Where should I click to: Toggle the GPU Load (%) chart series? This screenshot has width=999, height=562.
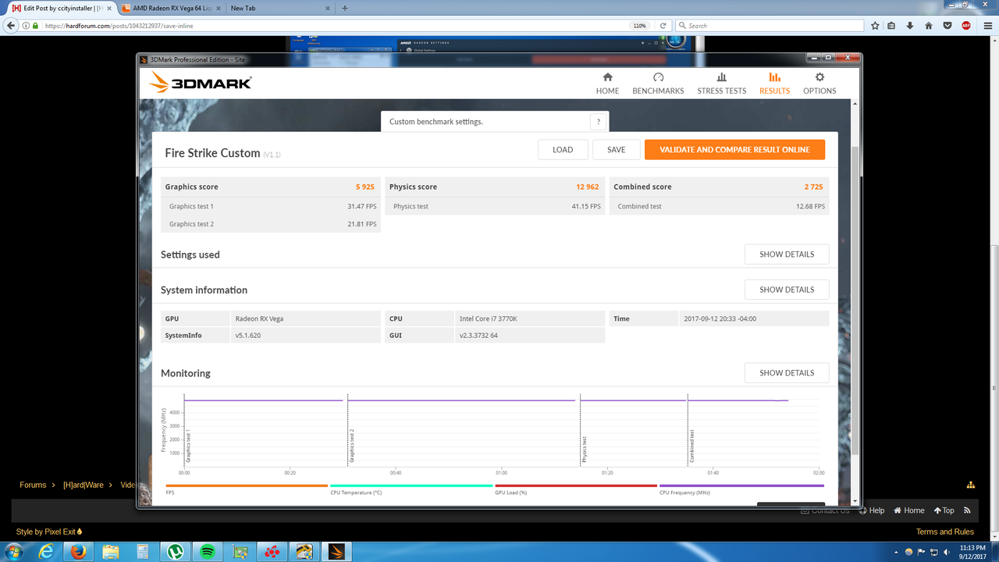click(511, 493)
